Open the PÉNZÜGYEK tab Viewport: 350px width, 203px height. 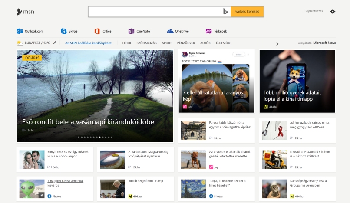[186, 43]
